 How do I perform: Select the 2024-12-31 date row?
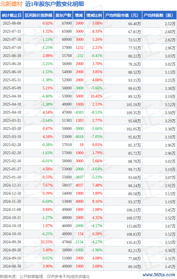[88, 185]
